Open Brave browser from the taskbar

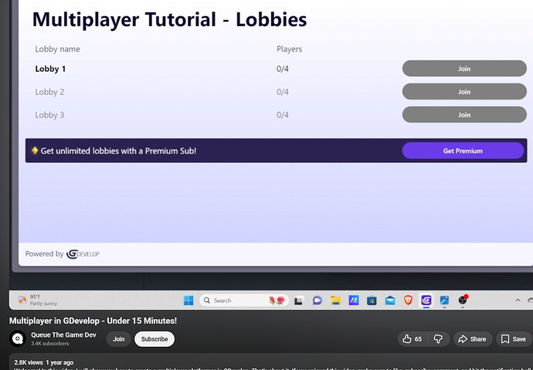pos(409,300)
